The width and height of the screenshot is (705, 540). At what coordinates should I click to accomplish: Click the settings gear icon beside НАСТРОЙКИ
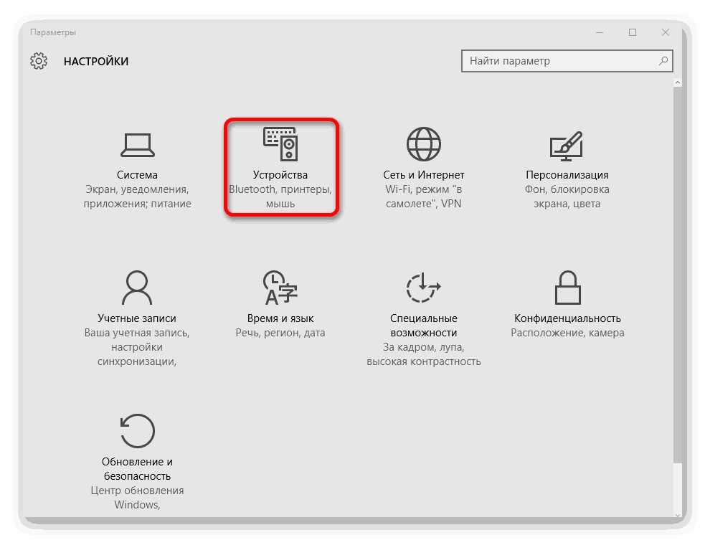click(x=39, y=61)
